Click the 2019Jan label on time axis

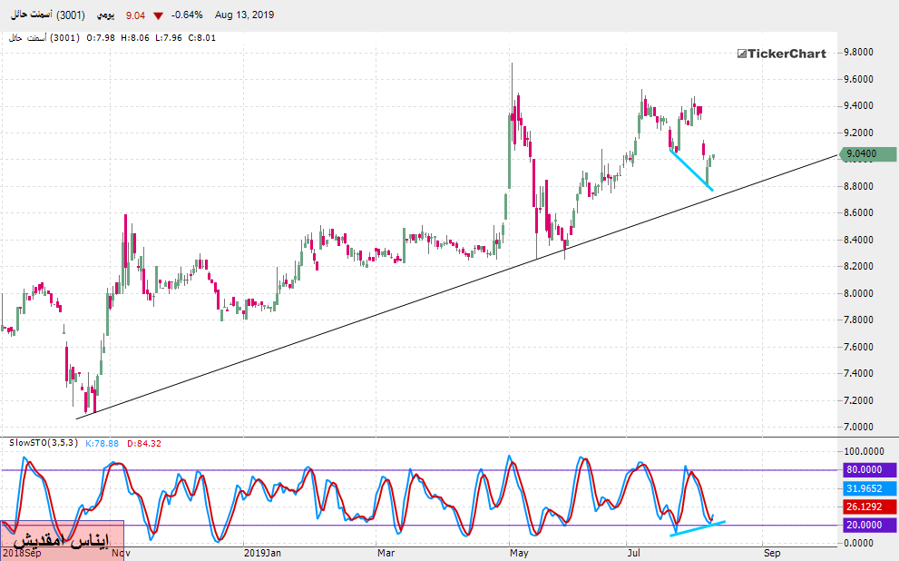click(263, 551)
